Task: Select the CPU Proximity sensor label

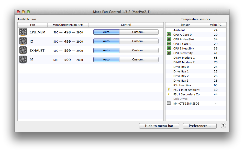Action: [x=183, y=53]
